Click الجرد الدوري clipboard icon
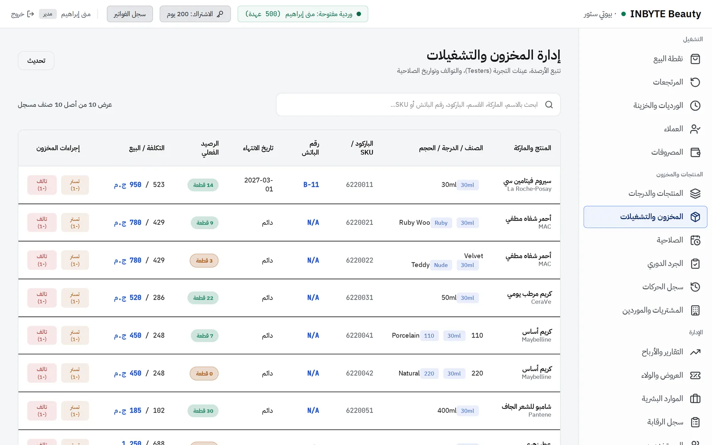 [x=695, y=263]
